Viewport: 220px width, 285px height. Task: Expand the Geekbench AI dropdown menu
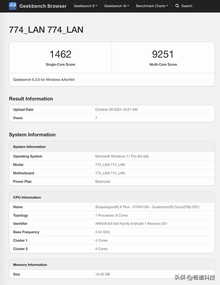pos(117,6)
